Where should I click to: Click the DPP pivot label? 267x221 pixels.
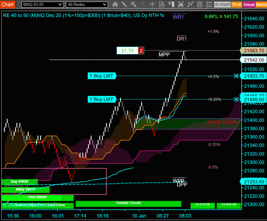182,185
